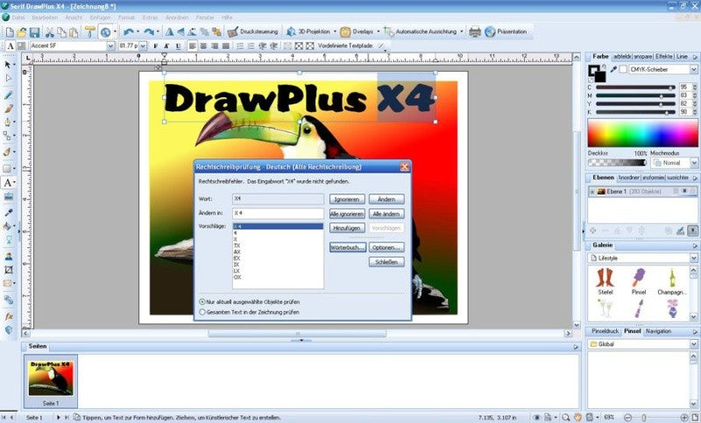The width and height of the screenshot is (701, 423).
Task: Toggle italic text formatting
Action: [166, 46]
